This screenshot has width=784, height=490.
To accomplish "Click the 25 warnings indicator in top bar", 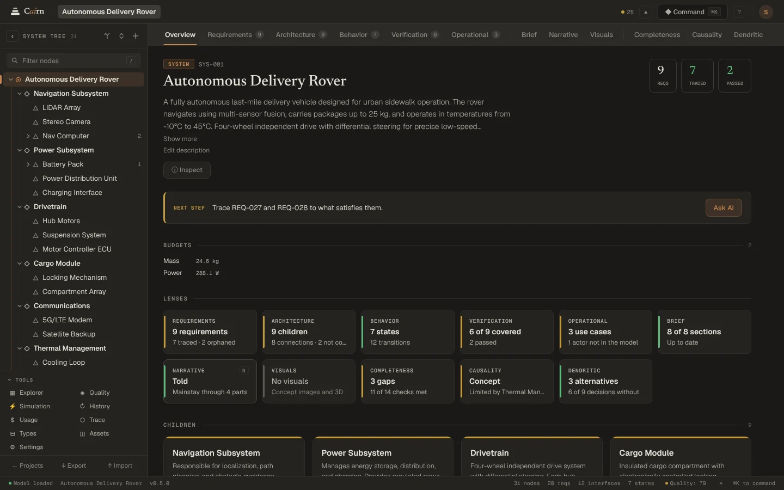I will tap(627, 12).
